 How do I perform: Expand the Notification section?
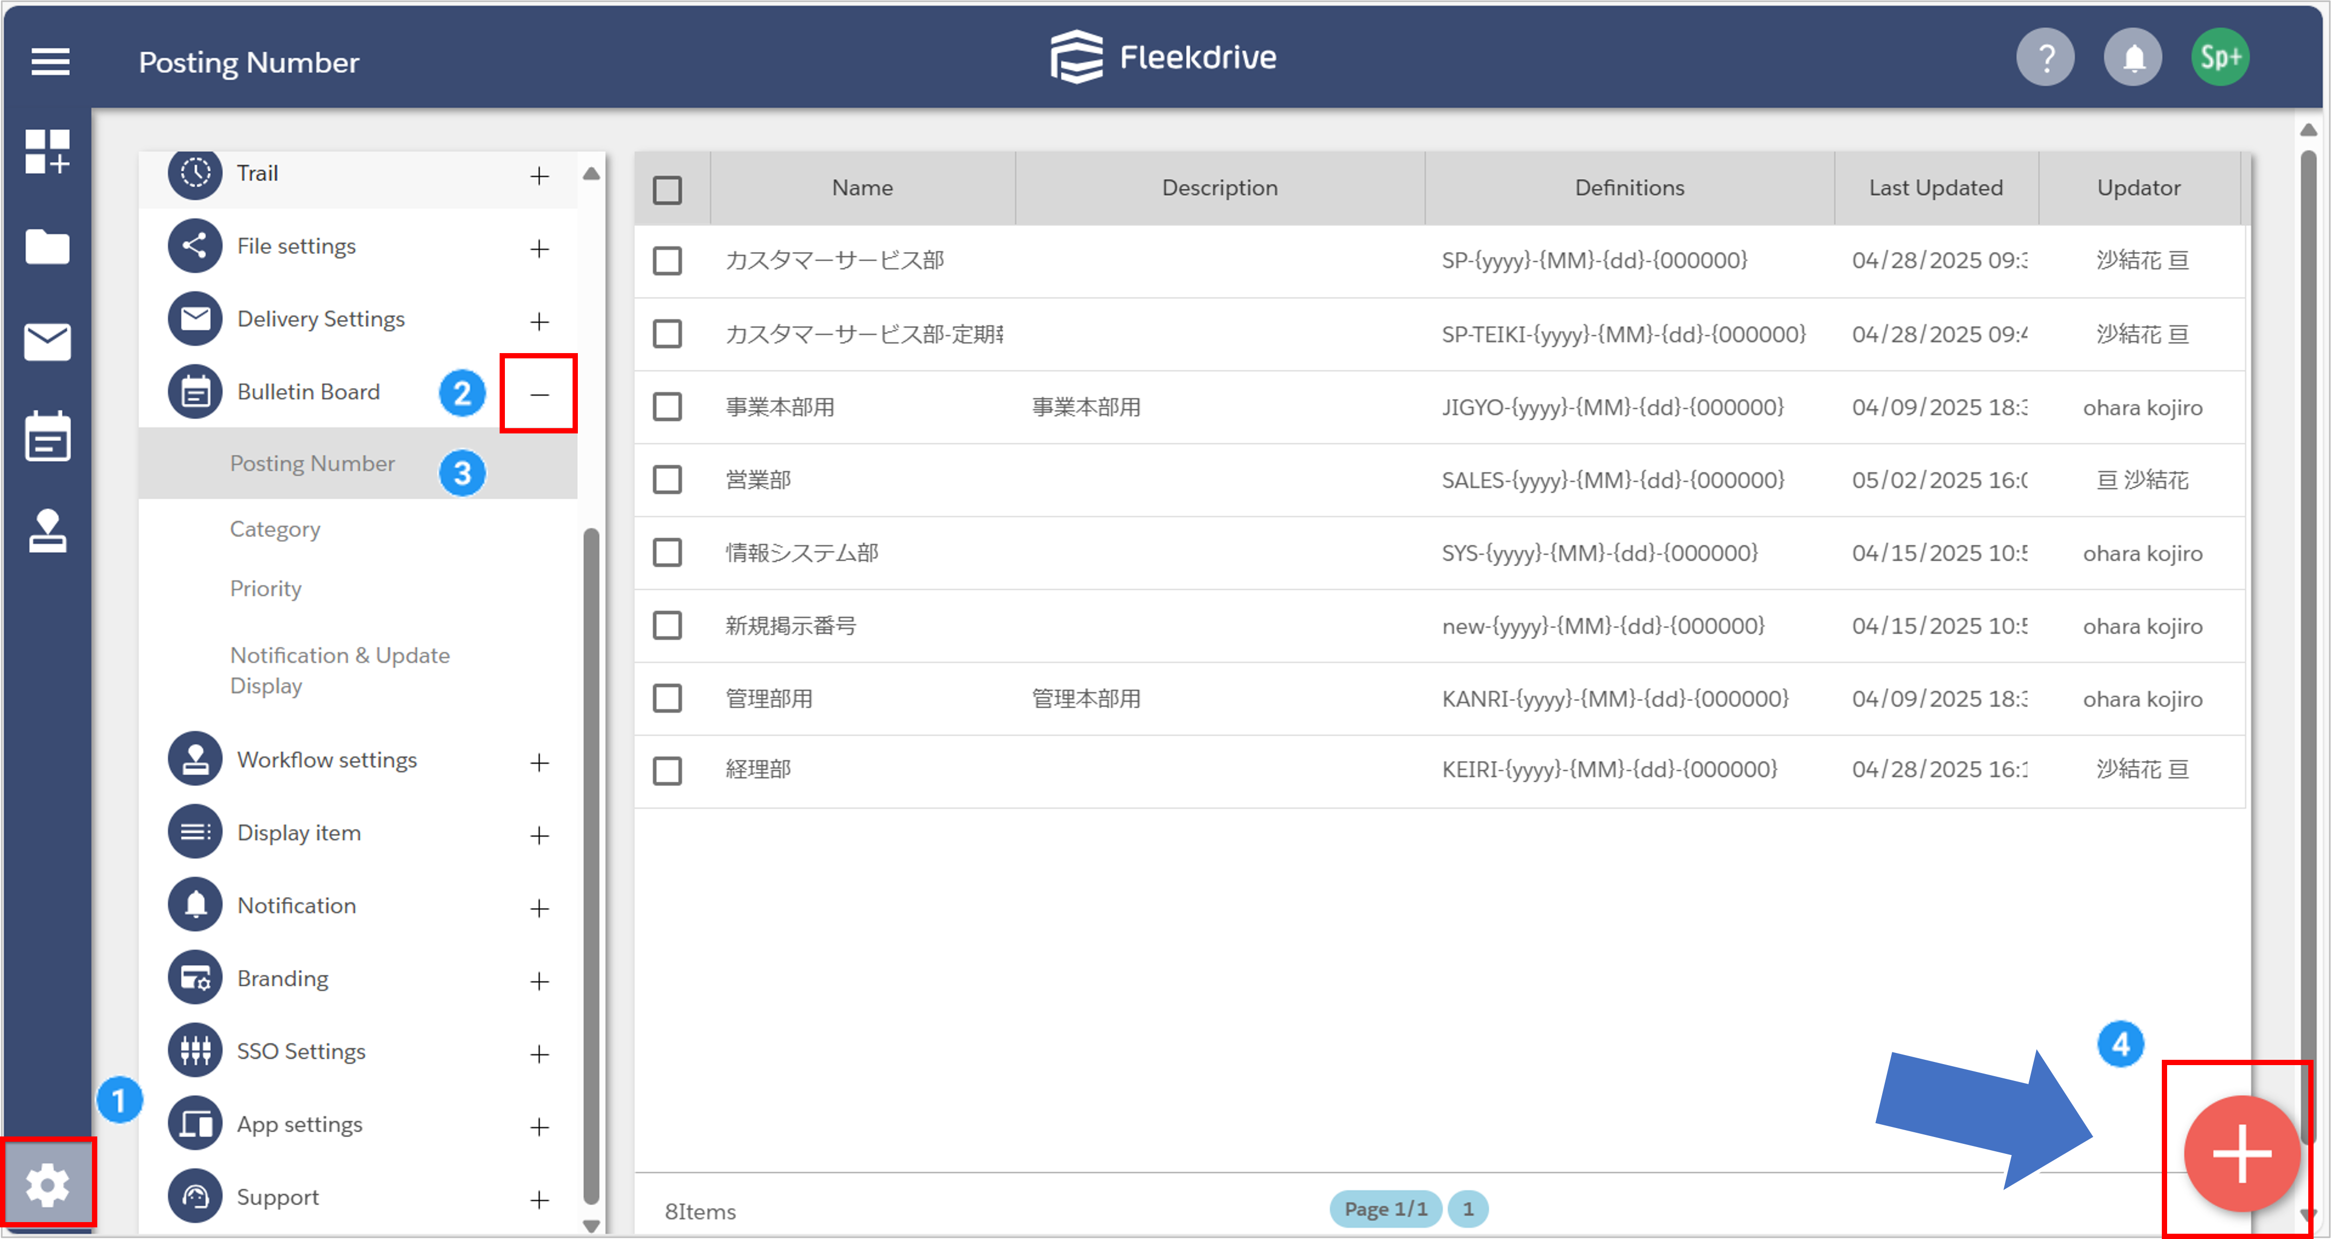tap(539, 908)
